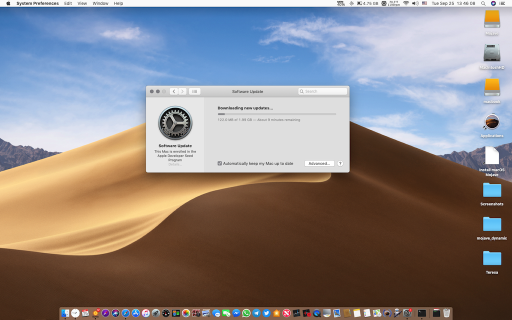Click the fan speed 1199rpm indicator

391,3
